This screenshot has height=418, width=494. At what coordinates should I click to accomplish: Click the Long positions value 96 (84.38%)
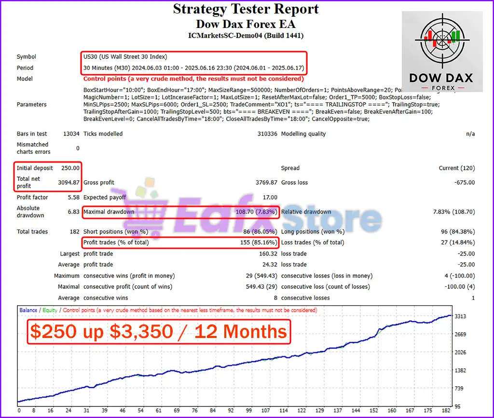point(458,232)
